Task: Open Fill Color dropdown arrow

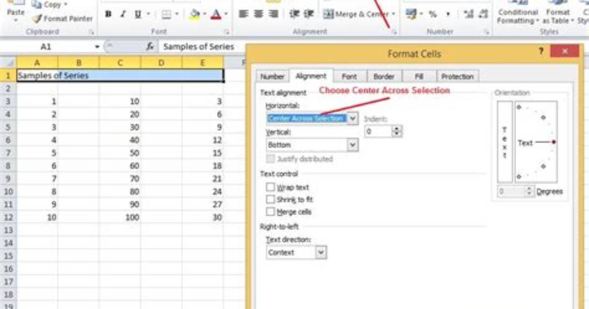Action: point(204,14)
